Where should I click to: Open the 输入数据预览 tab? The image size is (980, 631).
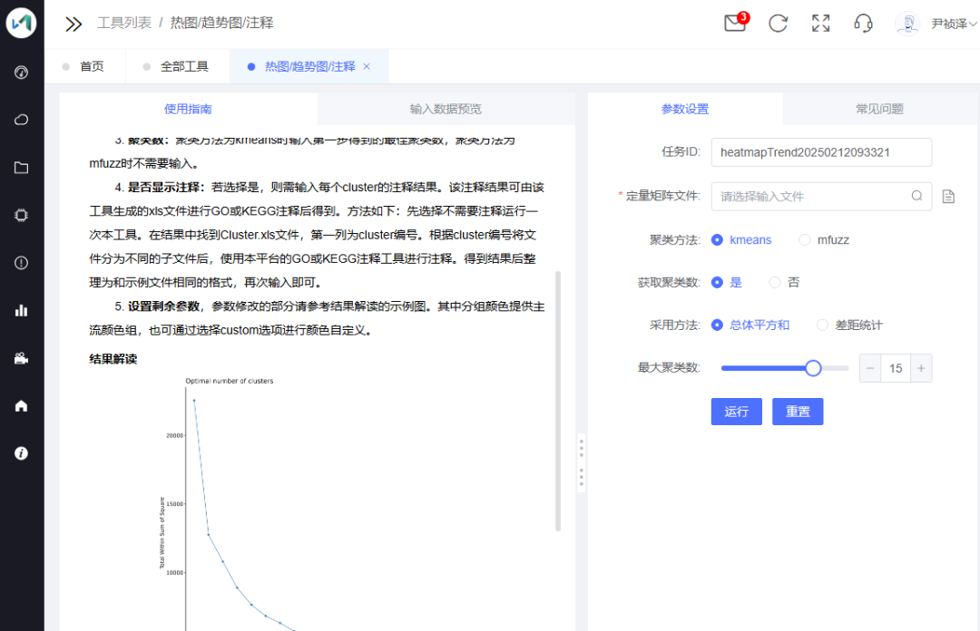coord(446,109)
